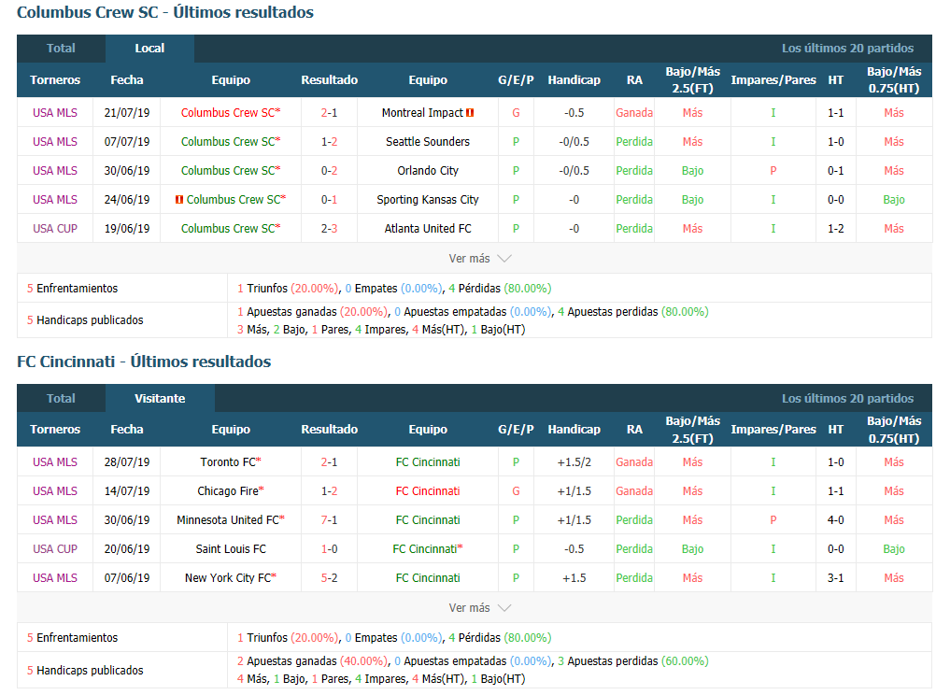
Task: Click the date 07/07/19
Action: coord(127,141)
